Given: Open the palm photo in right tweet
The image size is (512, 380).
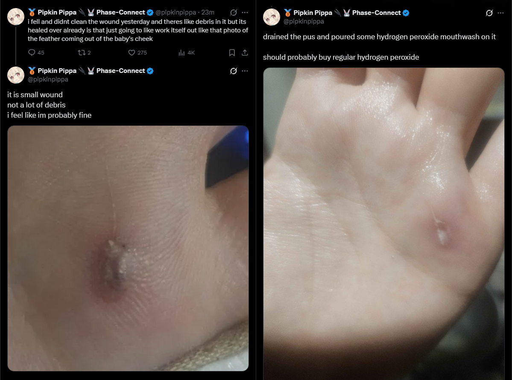Looking at the screenshot, I should pos(383,224).
